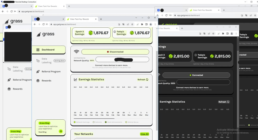Click the rocket icon beside Referral Program, center window

coord(38,72)
